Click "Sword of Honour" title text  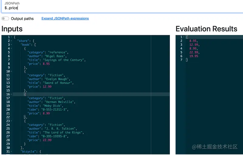coord(58,83)
